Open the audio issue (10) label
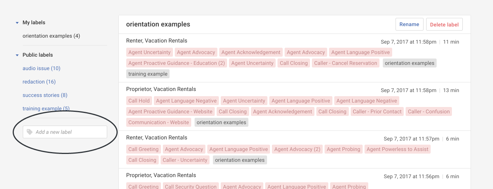The width and height of the screenshot is (493, 189). coord(41,68)
